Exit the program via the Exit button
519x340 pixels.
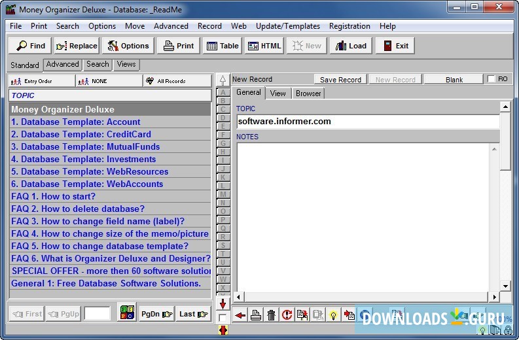pos(395,46)
